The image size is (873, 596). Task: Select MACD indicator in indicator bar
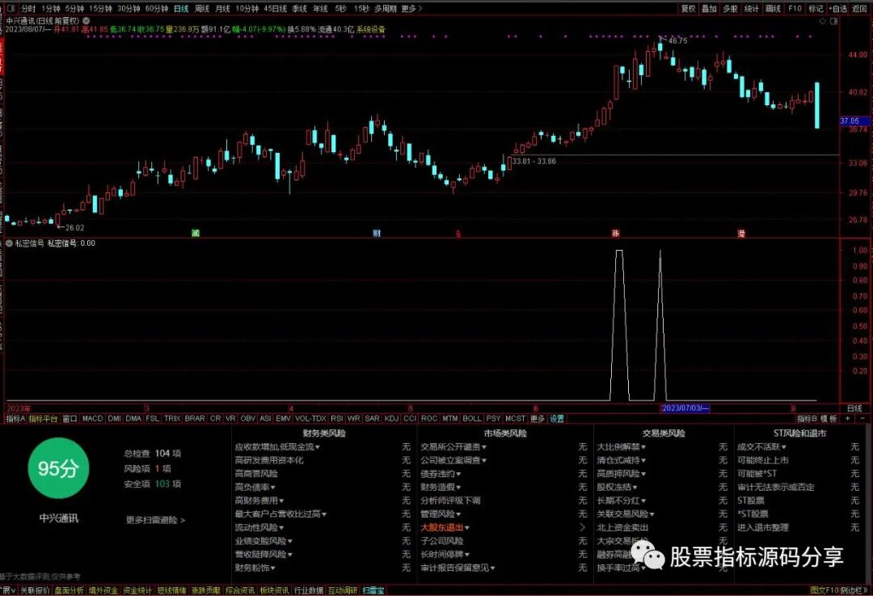[92, 418]
